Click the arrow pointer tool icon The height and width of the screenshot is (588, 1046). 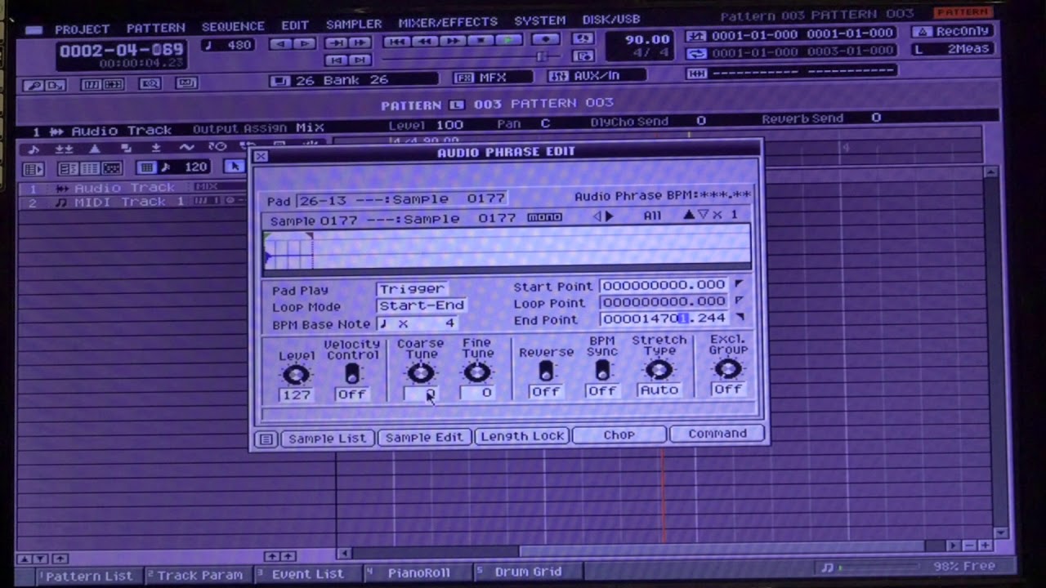coord(235,167)
